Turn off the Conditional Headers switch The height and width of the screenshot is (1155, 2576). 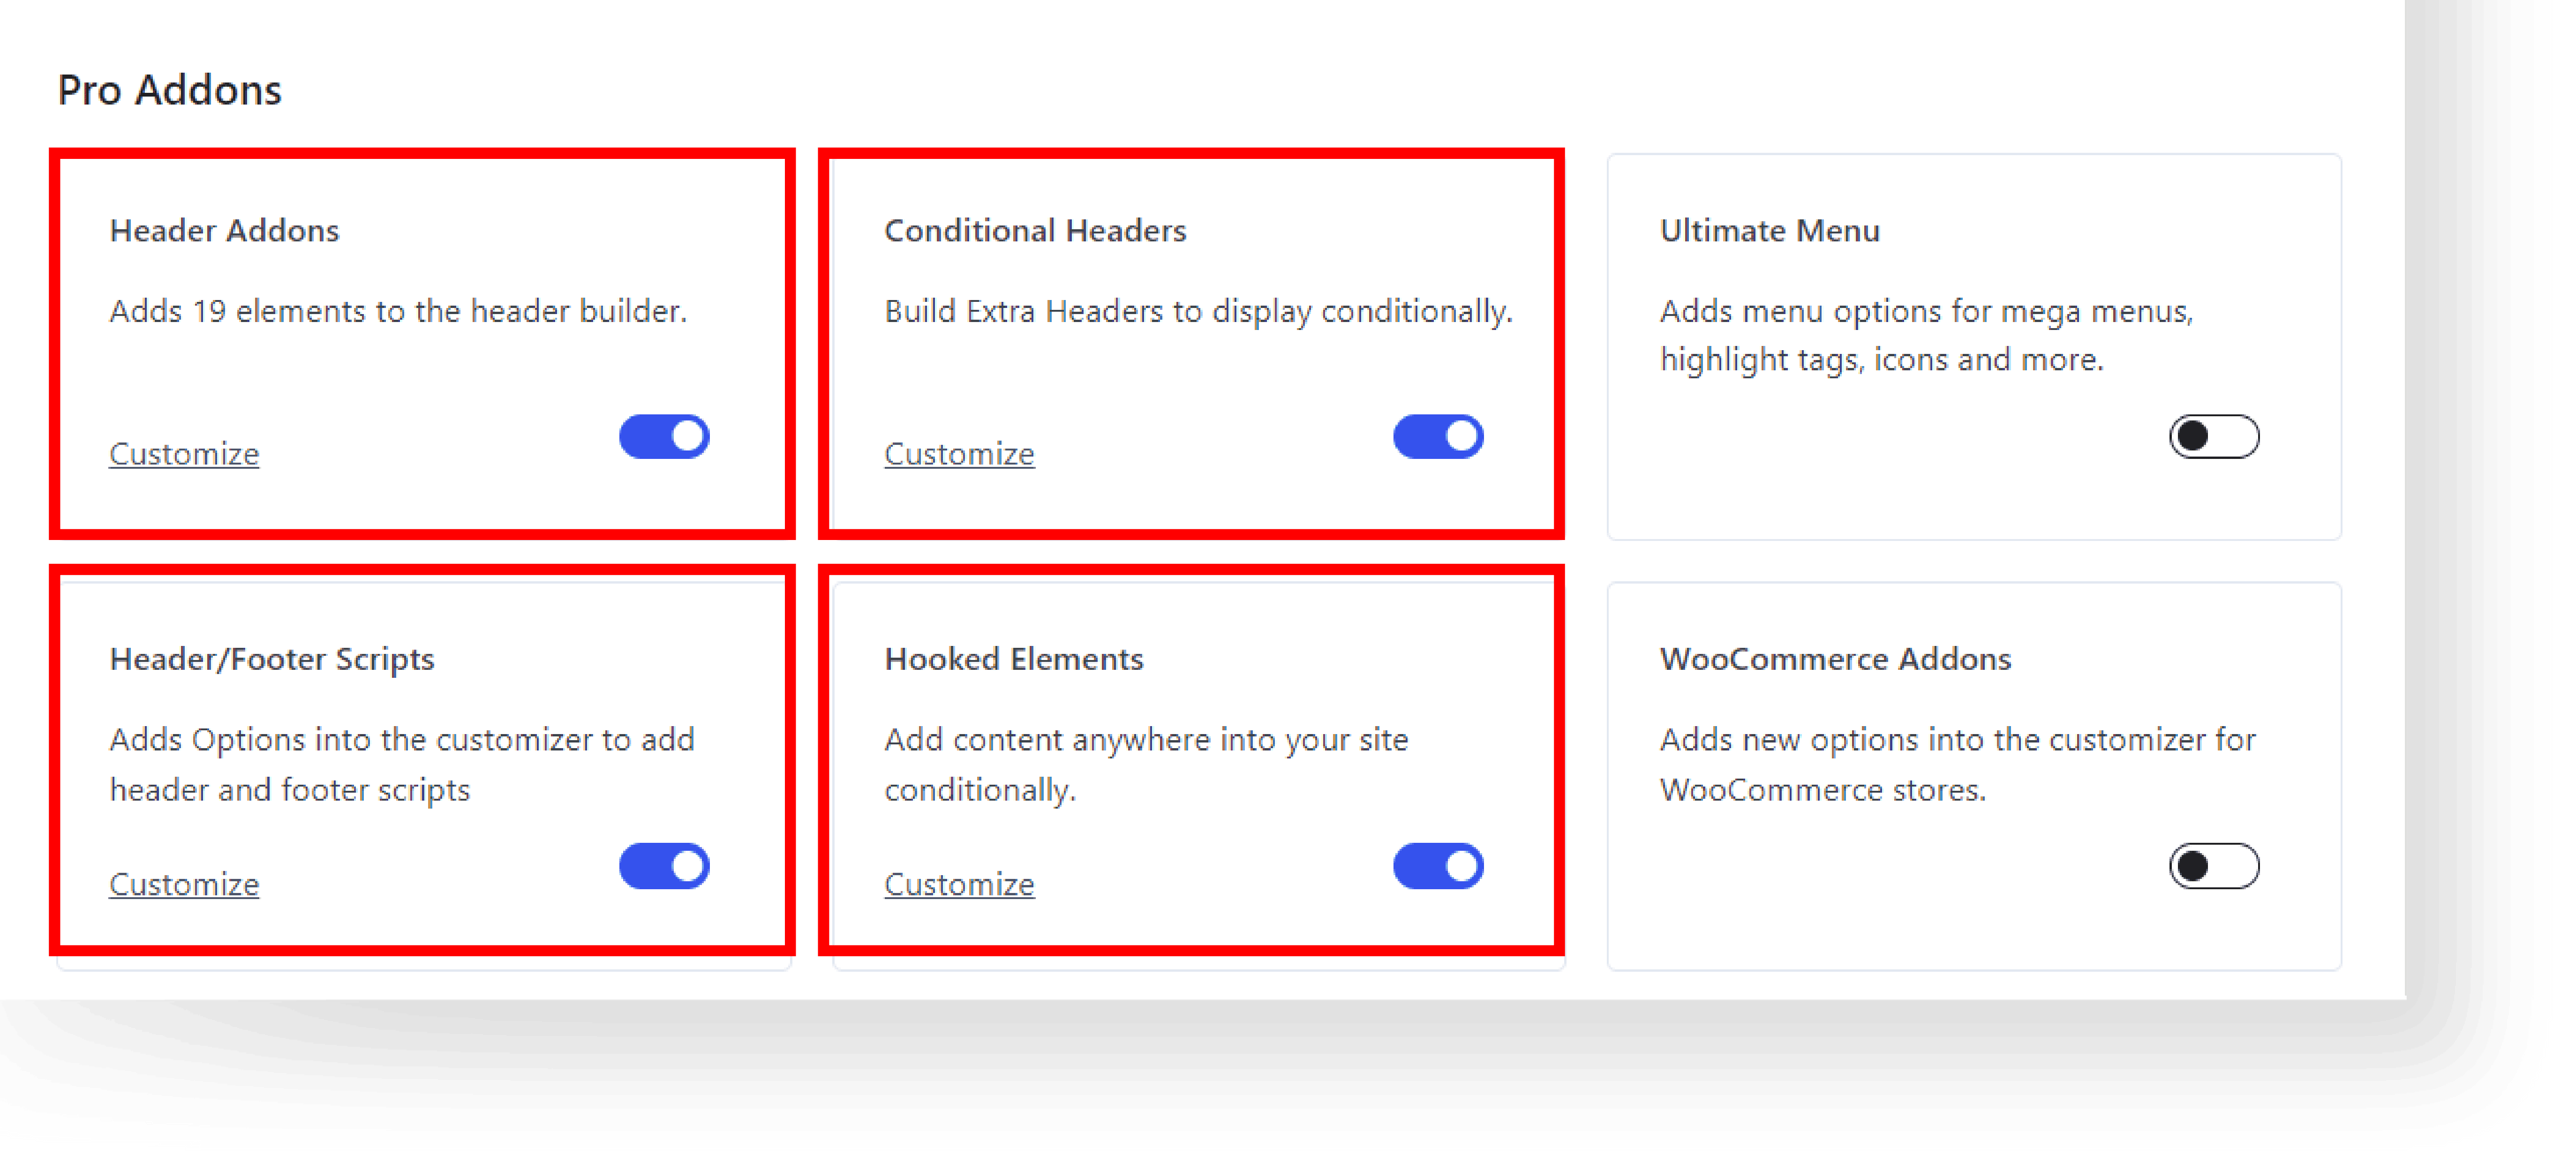(x=1438, y=437)
